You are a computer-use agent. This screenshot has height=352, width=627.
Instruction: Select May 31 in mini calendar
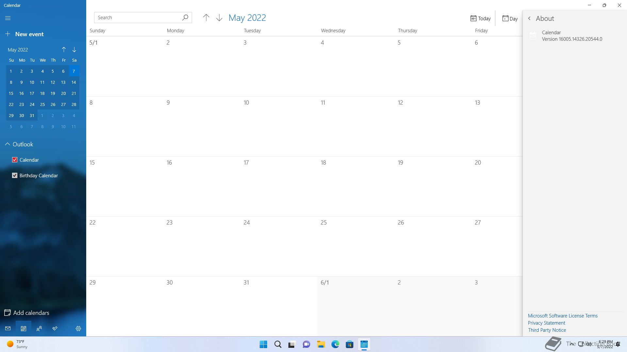[x=32, y=115]
